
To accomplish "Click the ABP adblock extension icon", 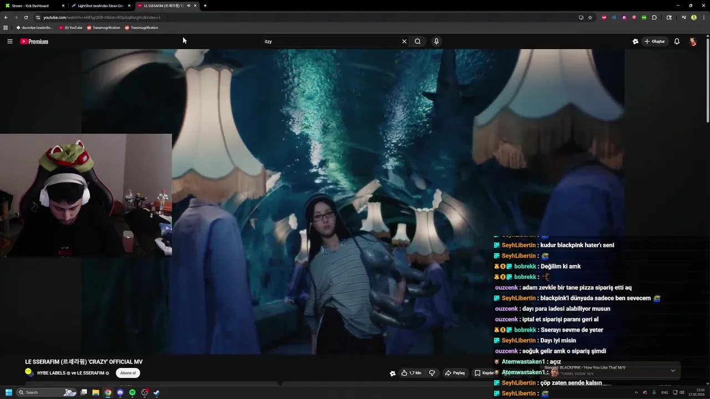I will [604, 17].
